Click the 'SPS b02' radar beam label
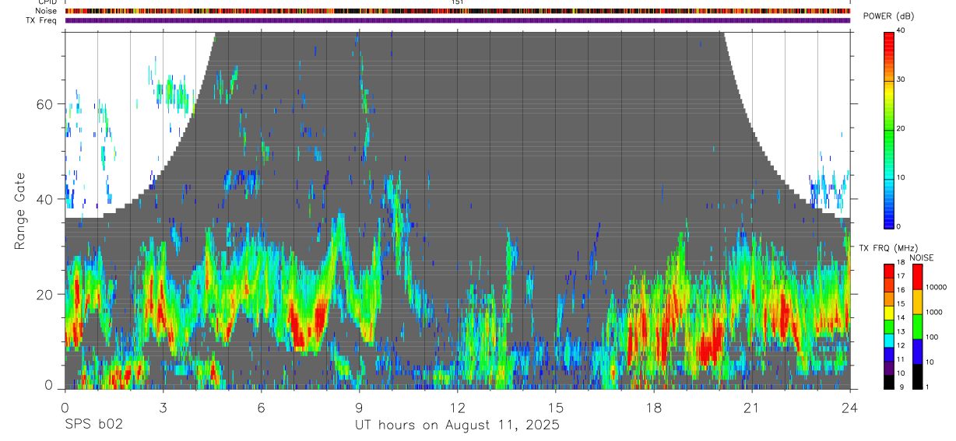Screen dimensions: 956x441 (x=93, y=425)
